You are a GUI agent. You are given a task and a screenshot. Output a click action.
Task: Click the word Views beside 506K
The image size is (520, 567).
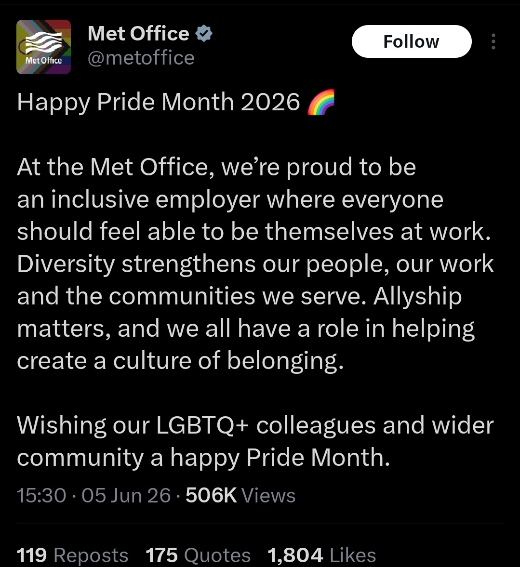click(268, 495)
